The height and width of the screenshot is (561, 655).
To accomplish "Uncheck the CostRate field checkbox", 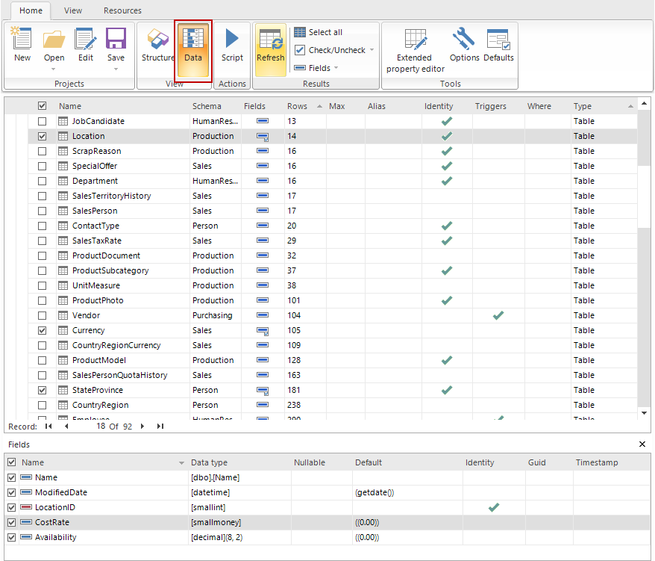I will click(11, 522).
